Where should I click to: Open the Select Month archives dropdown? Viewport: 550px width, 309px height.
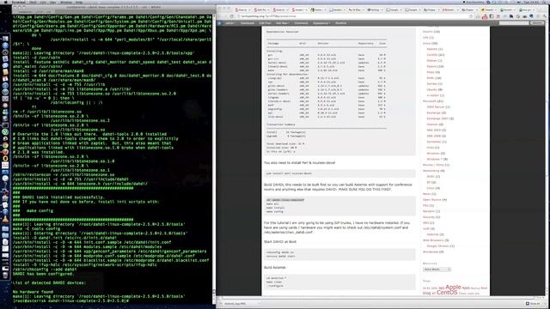437,270
